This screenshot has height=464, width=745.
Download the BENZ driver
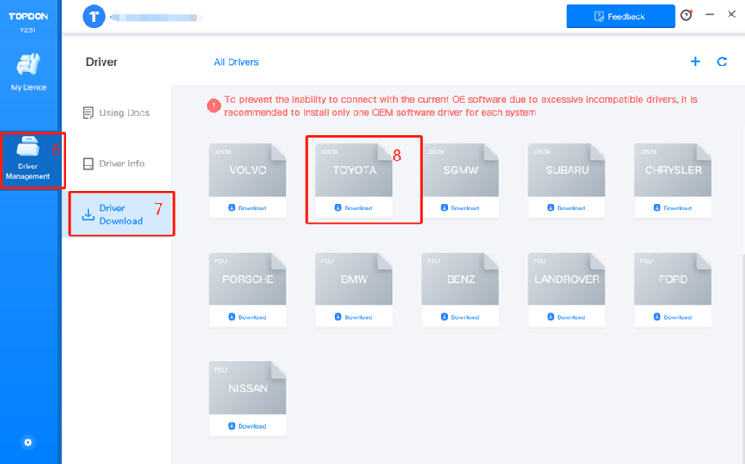(x=460, y=317)
